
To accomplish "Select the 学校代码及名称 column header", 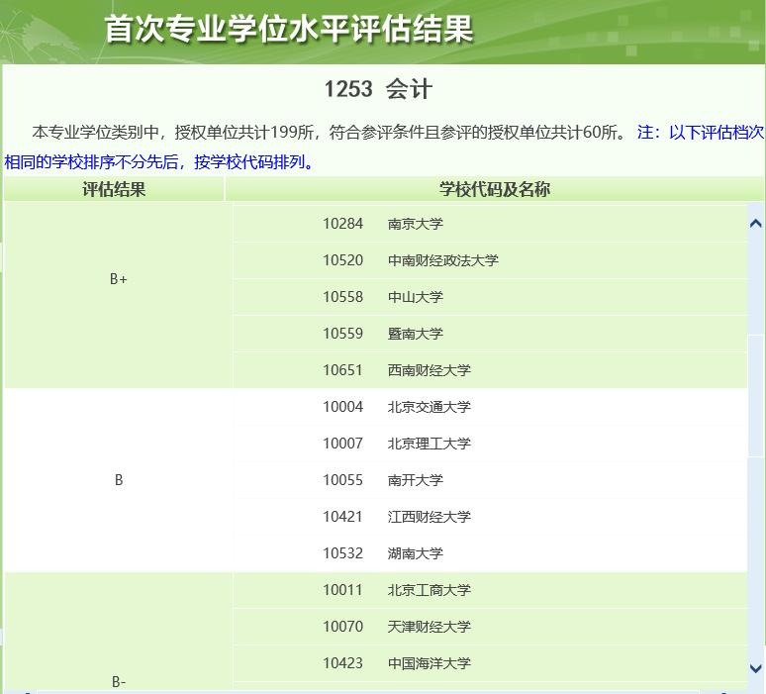I will pos(495,189).
